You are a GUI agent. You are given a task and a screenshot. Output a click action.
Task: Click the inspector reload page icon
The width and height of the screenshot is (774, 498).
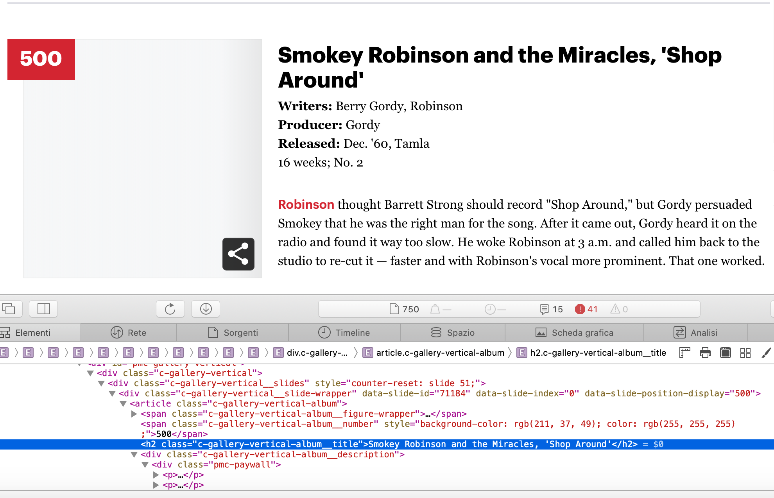pyautogui.click(x=170, y=309)
